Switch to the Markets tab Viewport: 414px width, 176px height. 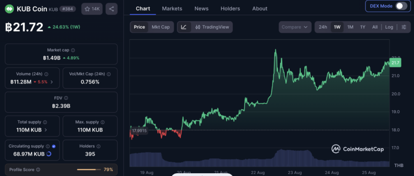pyautogui.click(x=172, y=9)
